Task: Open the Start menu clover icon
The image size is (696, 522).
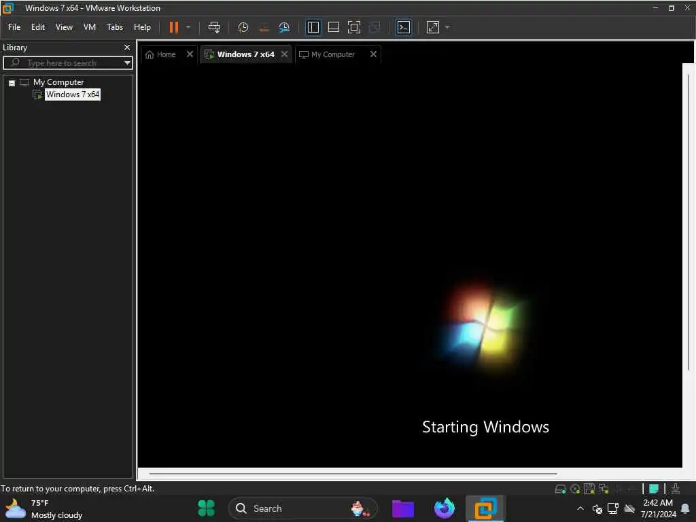Action: tap(207, 508)
